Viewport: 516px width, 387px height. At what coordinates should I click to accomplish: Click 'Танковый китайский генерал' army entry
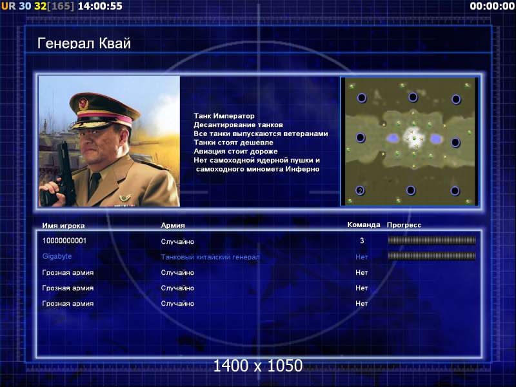[210, 257]
